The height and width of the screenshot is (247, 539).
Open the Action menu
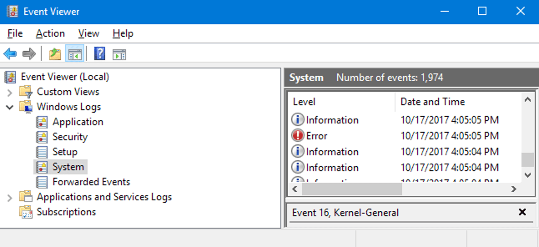pos(50,33)
